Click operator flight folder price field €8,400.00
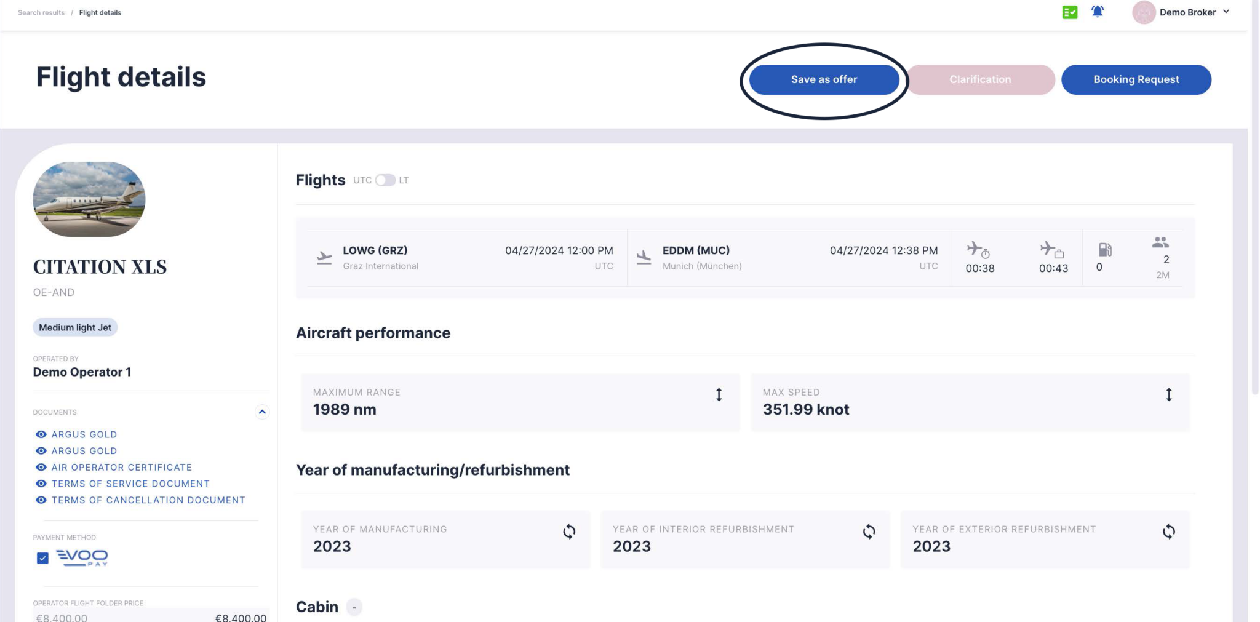Viewport: 1260px width, 622px height. click(151, 616)
